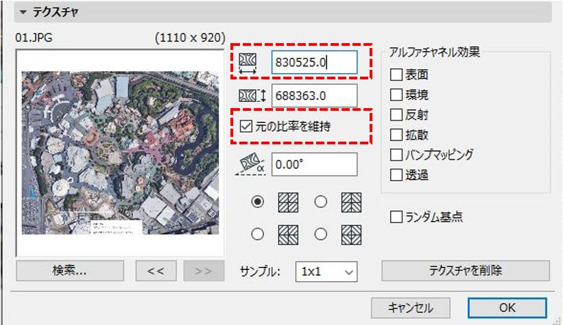
Task: Open the サンプル 1x1 dropdown
Action: coord(326,272)
